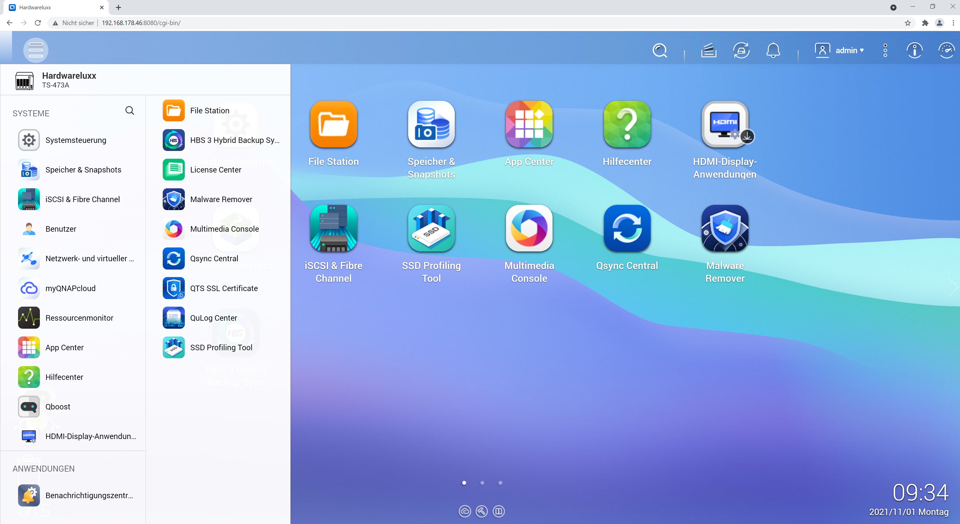Go back in browser history
The width and height of the screenshot is (960, 524).
[x=10, y=23]
